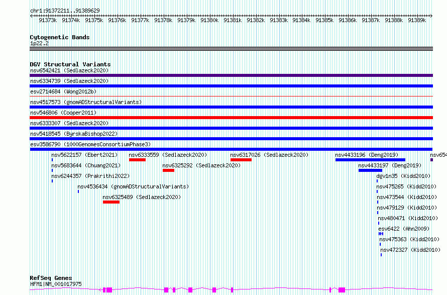Click the 91386k mark on the ruler

pos(348,20)
